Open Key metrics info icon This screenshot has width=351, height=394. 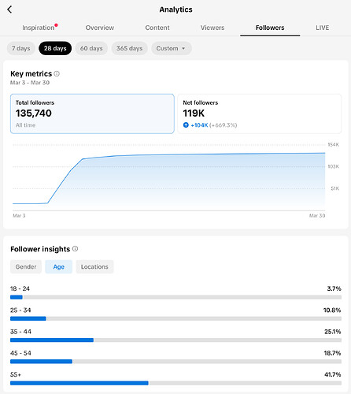(57, 74)
